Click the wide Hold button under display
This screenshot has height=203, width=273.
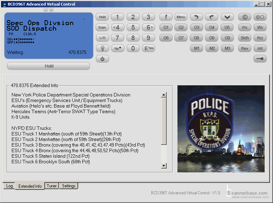(48, 66)
